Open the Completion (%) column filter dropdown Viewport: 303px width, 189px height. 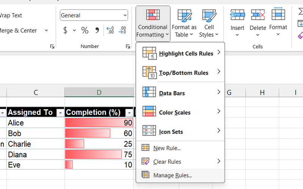(129, 113)
